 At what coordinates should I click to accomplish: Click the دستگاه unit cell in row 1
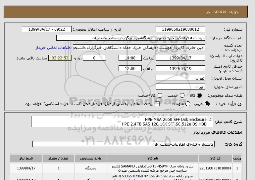tap(91, 168)
